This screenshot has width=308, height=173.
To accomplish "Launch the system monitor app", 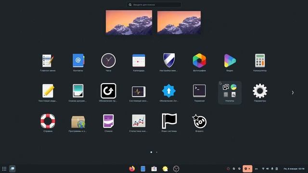I will pyautogui.click(x=139, y=91).
